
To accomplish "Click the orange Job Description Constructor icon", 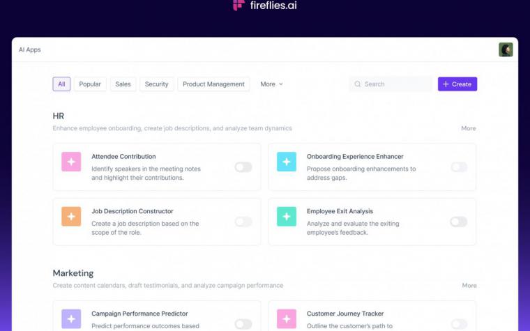I will pyautogui.click(x=71, y=217).
